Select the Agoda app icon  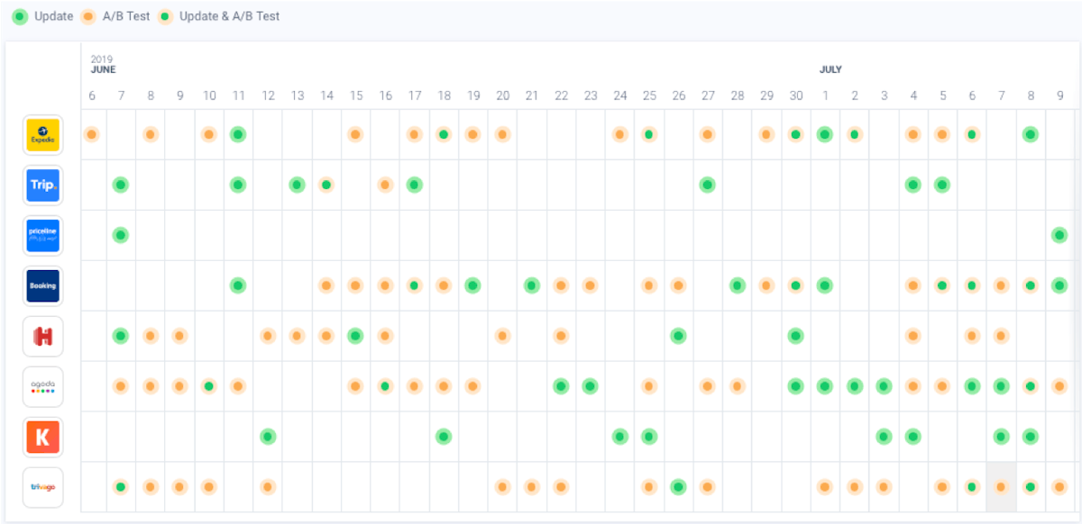[42, 386]
